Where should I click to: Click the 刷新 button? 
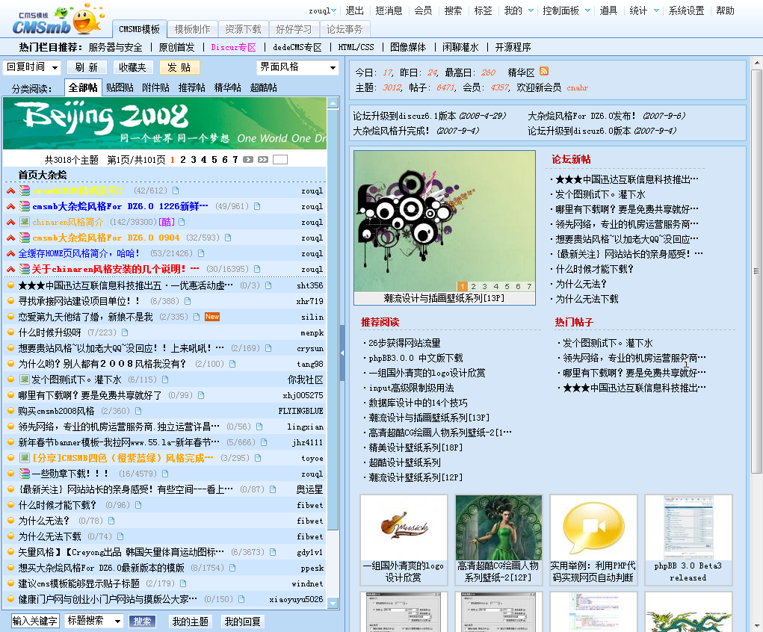[x=87, y=67]
